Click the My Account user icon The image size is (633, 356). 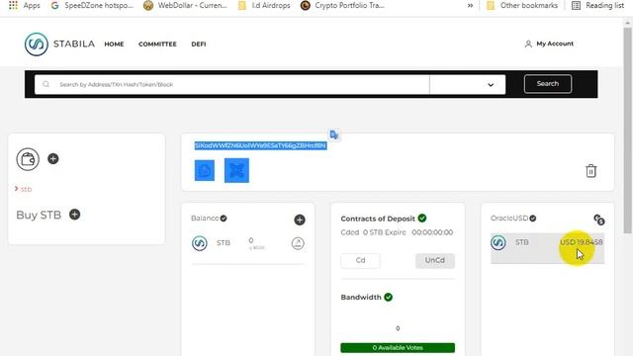tap(528, 44)
